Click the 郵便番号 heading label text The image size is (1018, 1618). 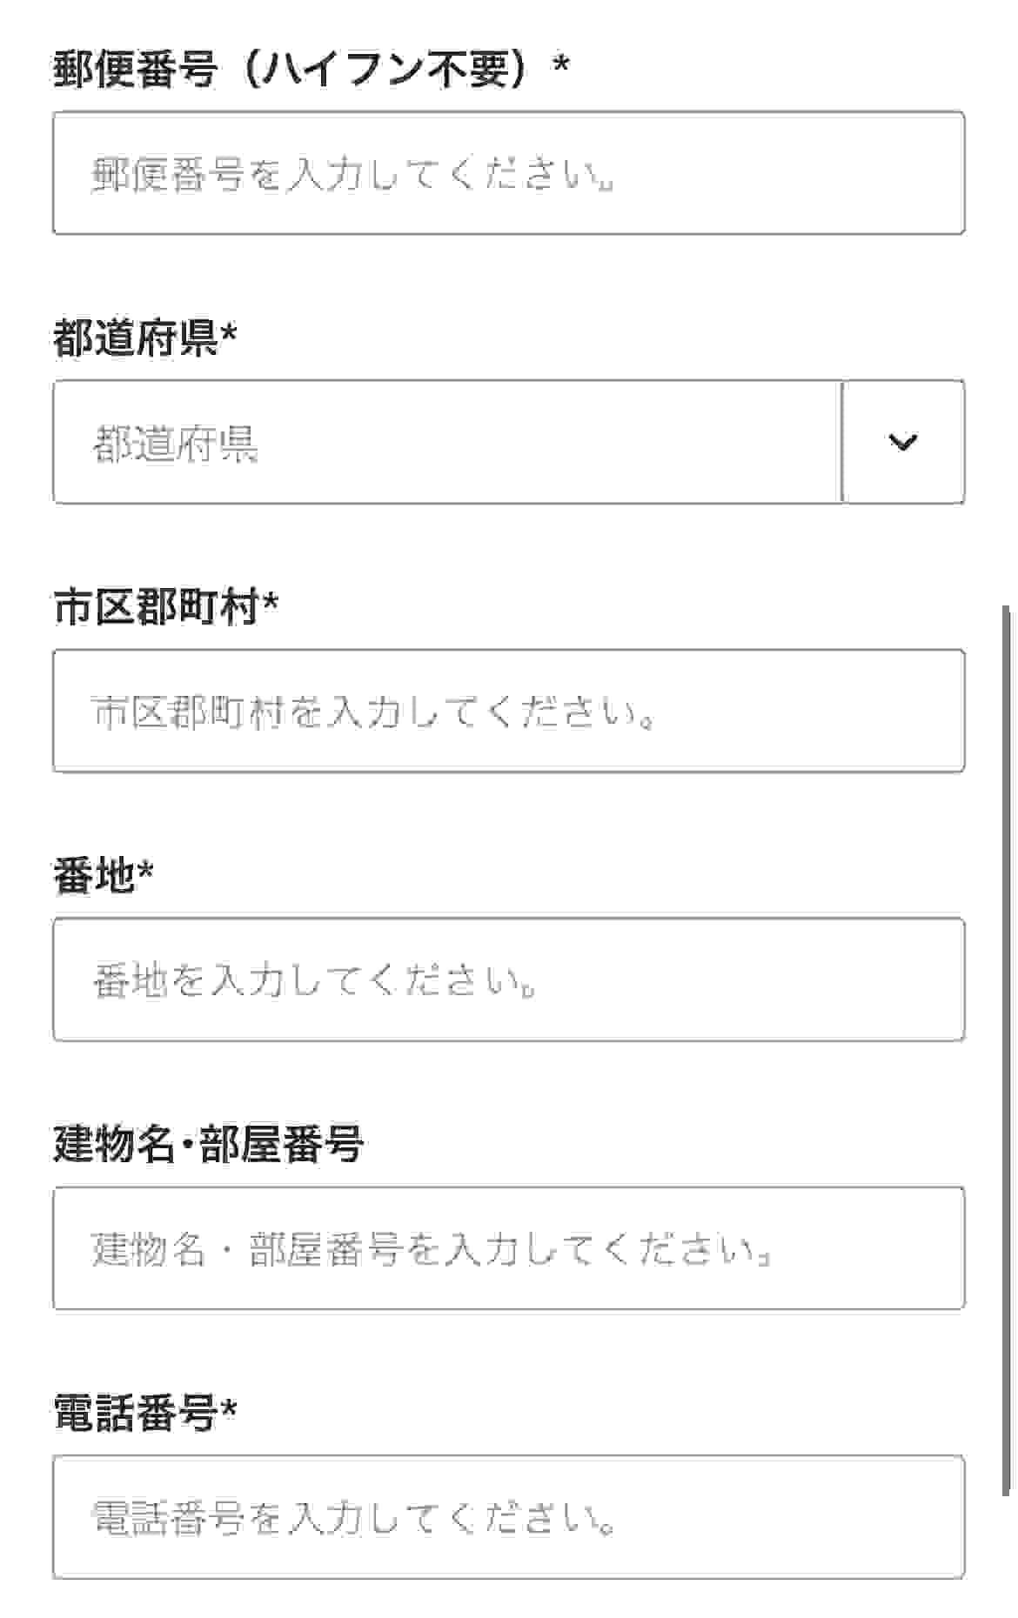(x=135, y=70)
